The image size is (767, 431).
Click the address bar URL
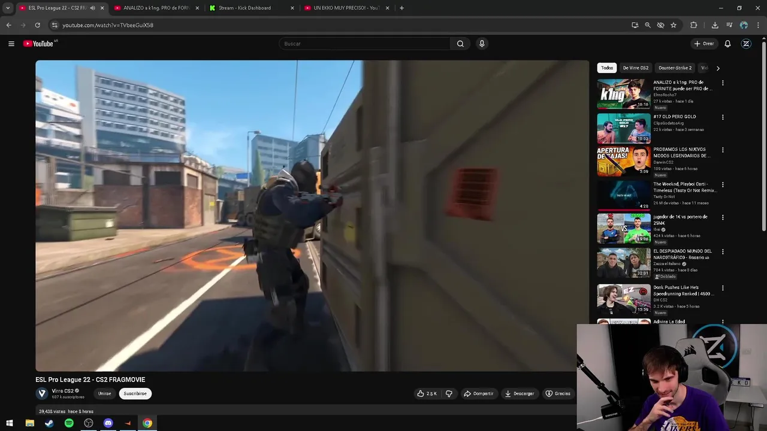pos(108,25)
